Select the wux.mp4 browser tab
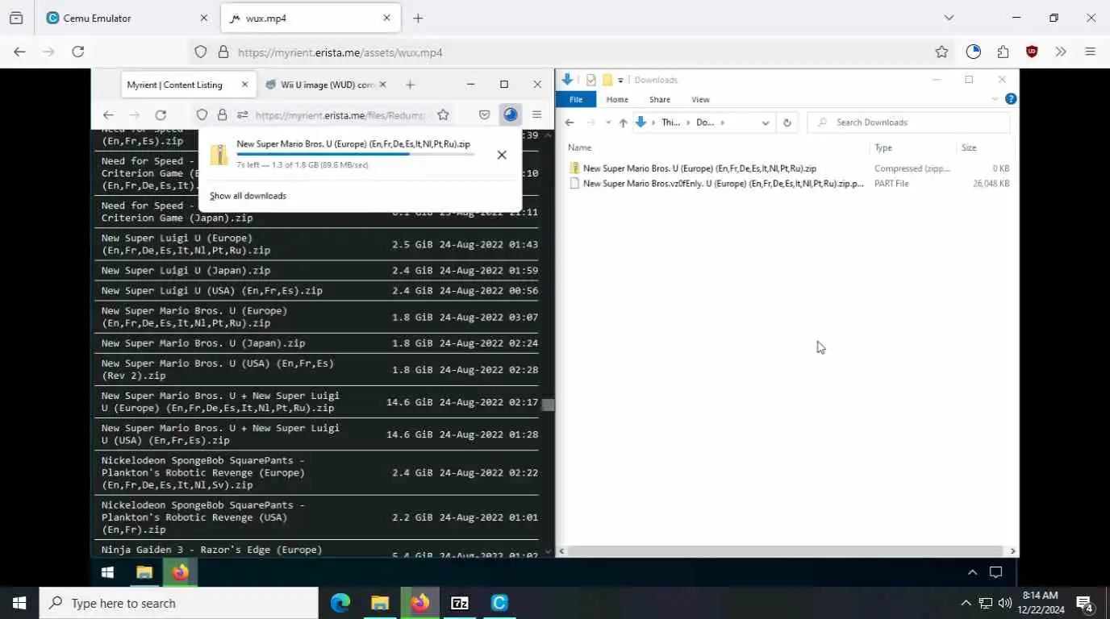Viewport: 1110px width, 619px height. (x=310, y=18)
